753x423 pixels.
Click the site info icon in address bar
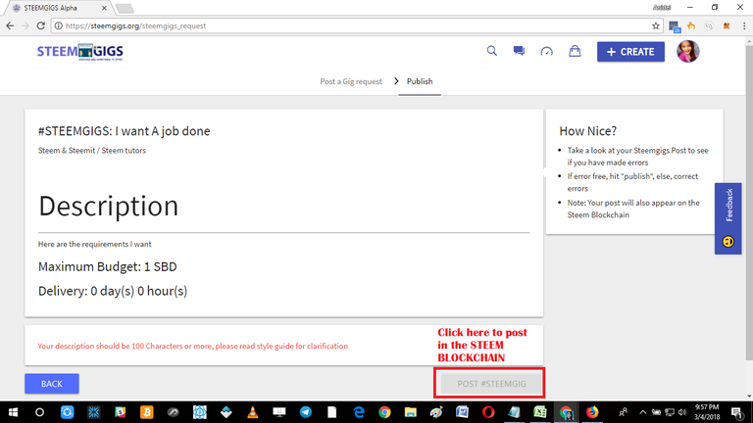coord(58,25)
